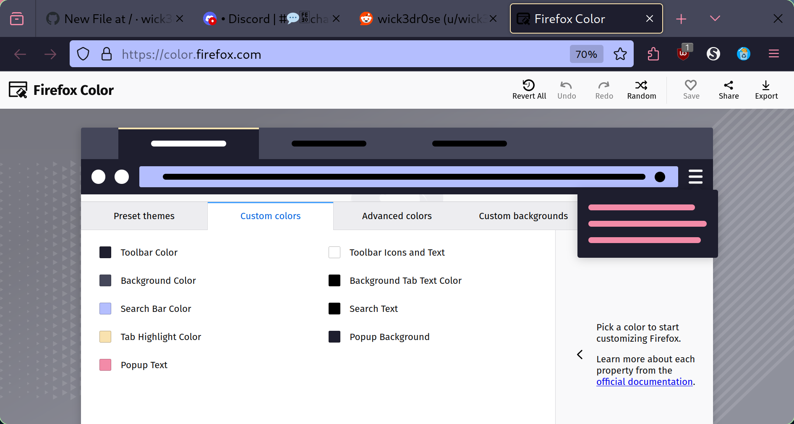794x424 pixels.
Task: Click the Popup Background label
Action: (389, 337)
